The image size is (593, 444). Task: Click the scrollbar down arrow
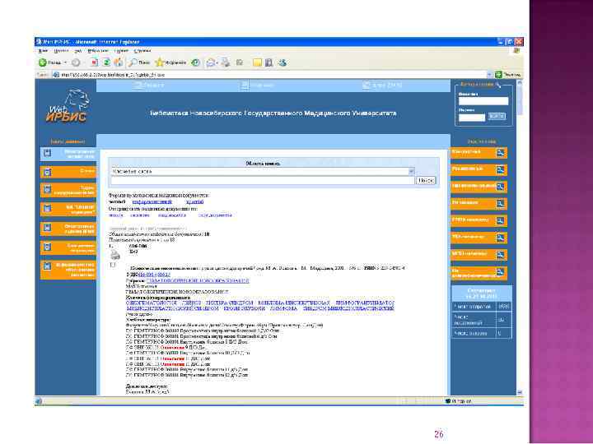coord(520,393)
